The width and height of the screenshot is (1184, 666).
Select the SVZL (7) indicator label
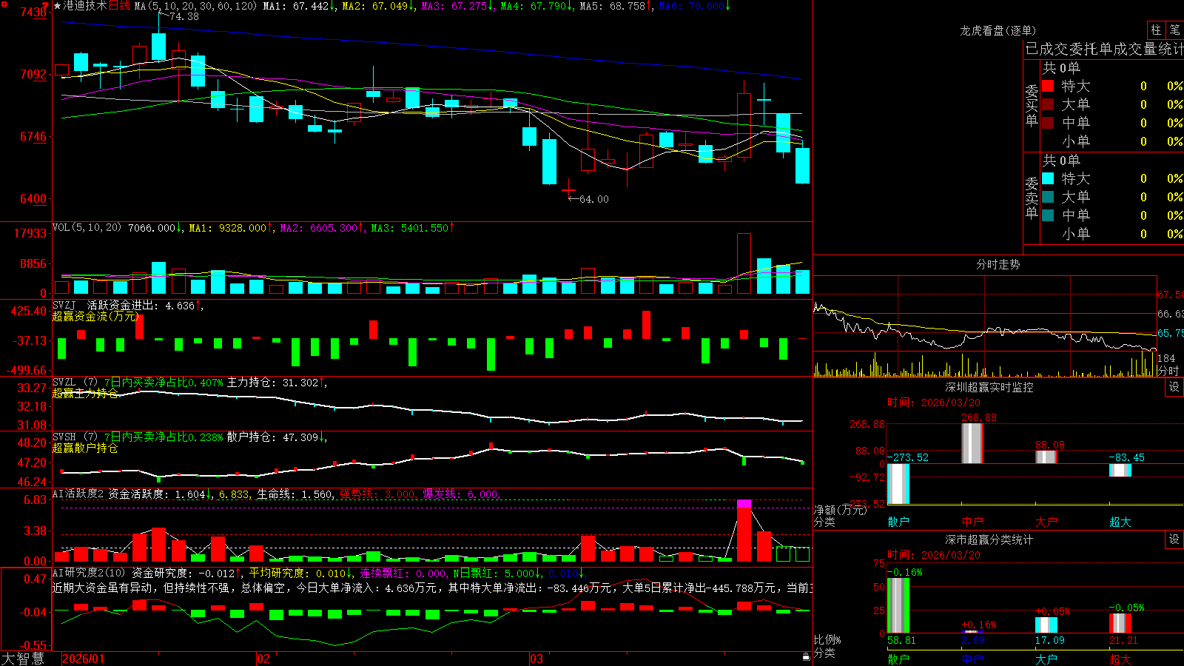[75, 383]
